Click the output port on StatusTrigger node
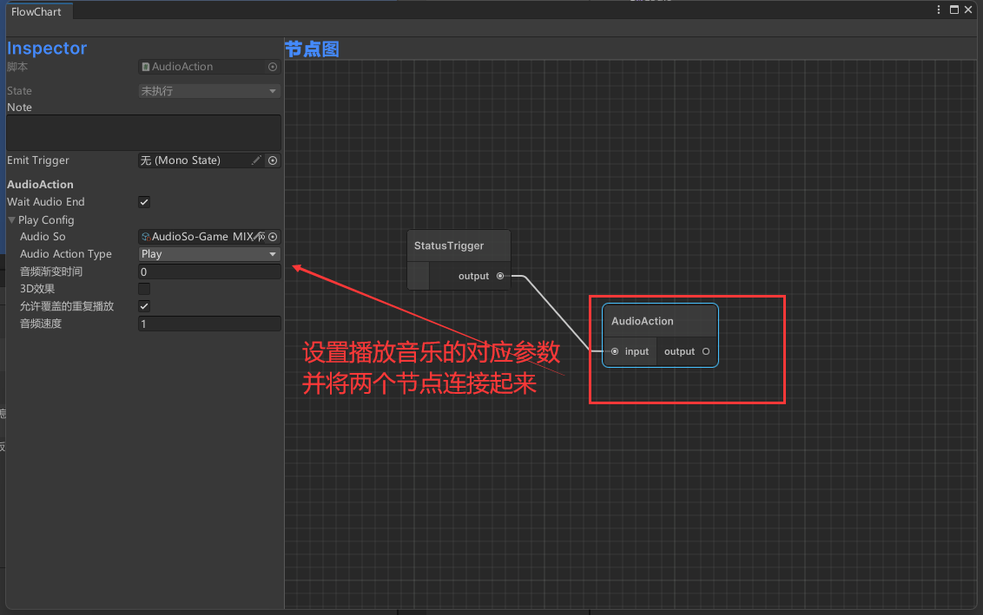The image size is (983, 615). 500,276
